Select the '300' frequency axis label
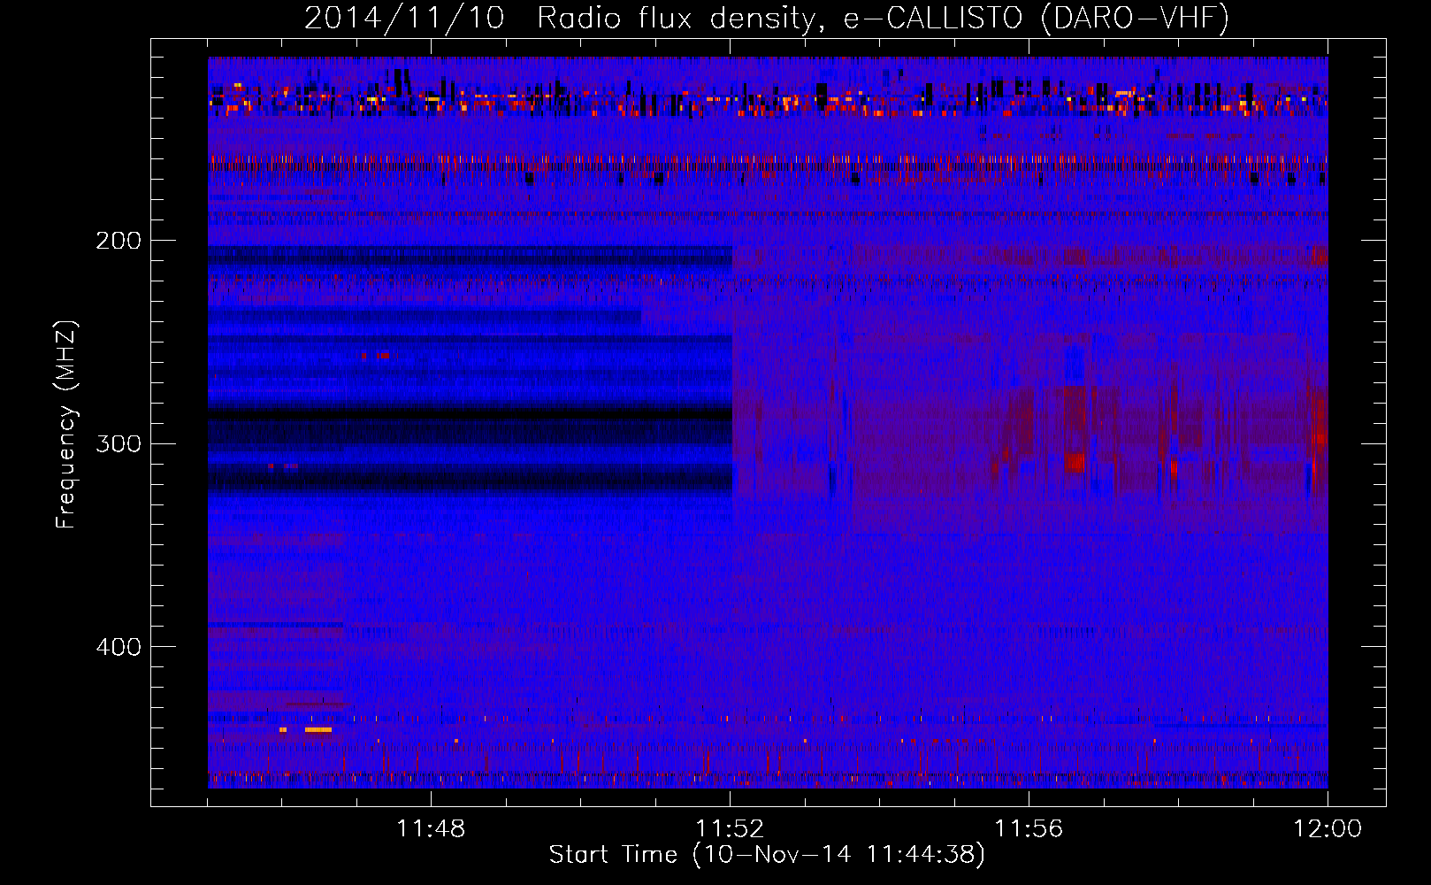Viewport: 1431px width, 885px height. click(x=119, y=443)
